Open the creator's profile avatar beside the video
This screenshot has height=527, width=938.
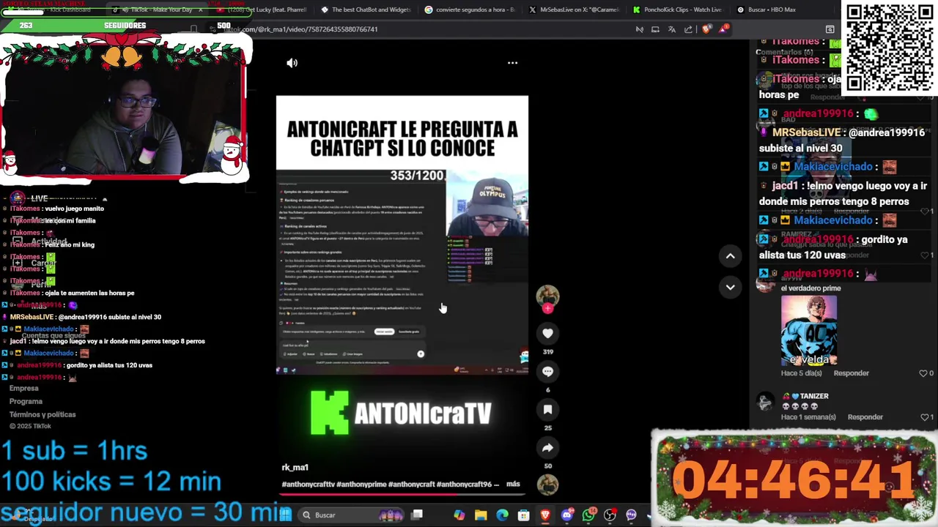(547, 295)
